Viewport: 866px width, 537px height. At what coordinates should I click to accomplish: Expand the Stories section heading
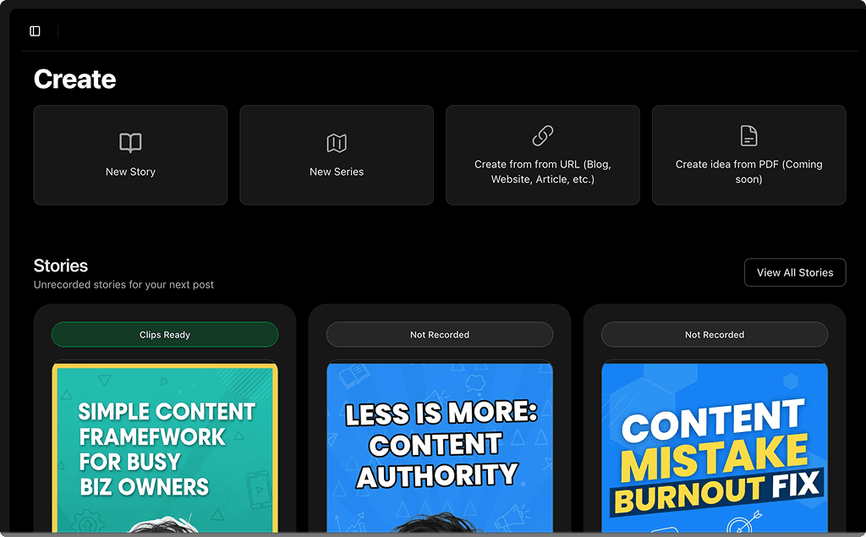[60, 265]
